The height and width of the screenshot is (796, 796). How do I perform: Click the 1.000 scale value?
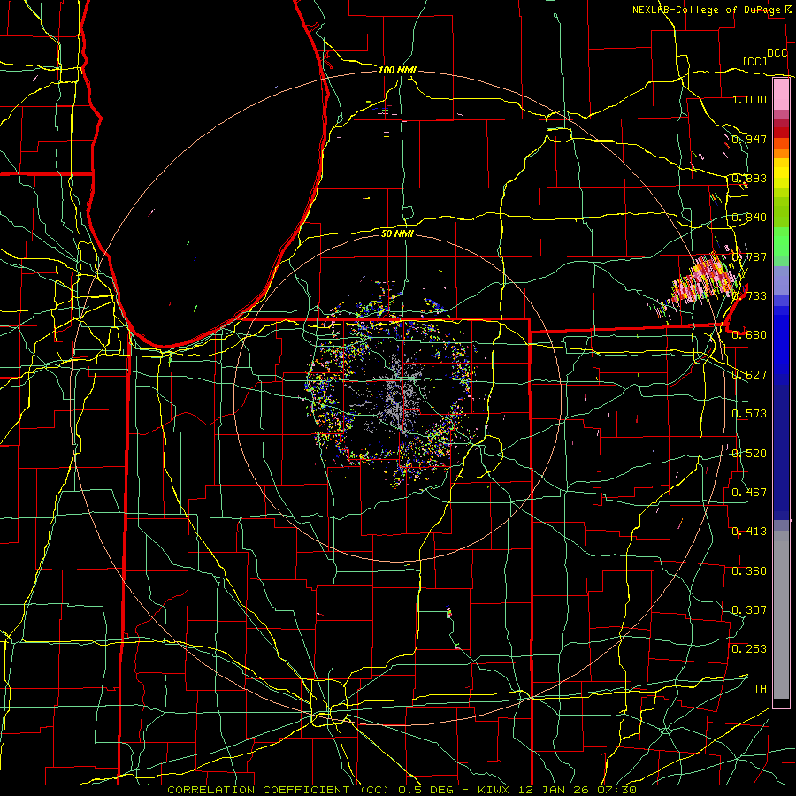[x=749, y=99]
